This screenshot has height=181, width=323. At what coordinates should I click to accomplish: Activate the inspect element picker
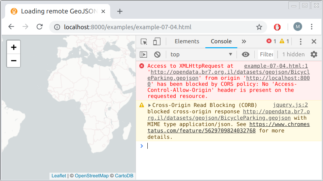pyautogui.click(x=144, y=42)
